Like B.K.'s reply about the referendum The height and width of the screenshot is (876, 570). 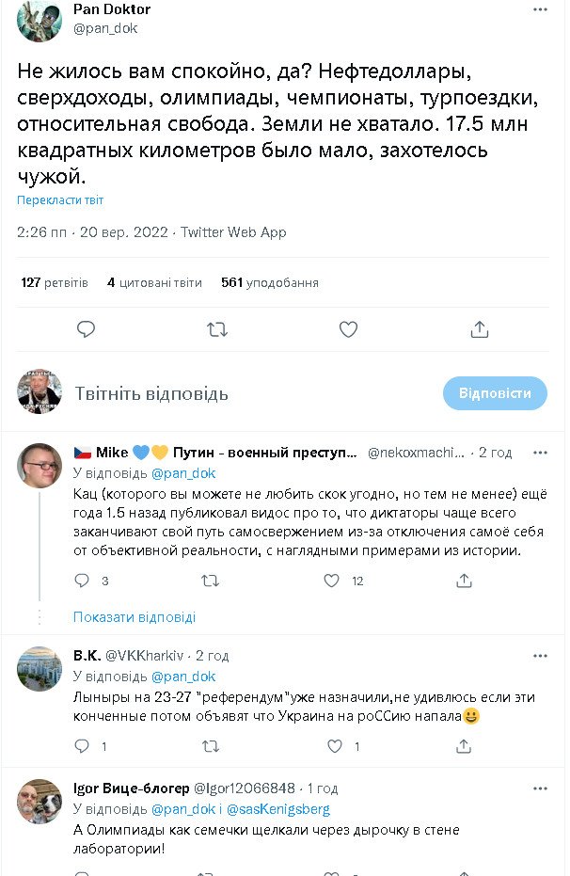tap(334, 746)
